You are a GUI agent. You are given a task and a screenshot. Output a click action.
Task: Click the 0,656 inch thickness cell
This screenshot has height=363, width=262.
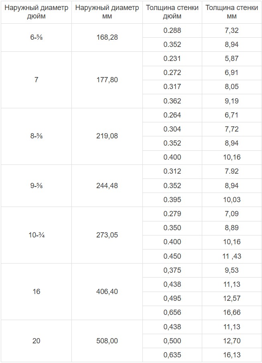click(x=172, y=313)
